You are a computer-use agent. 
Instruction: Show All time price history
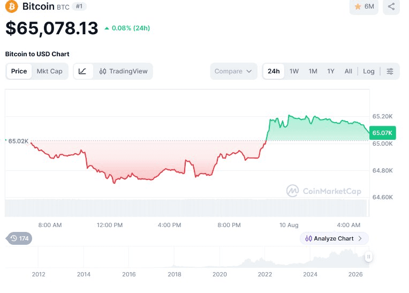pos(348,71)
